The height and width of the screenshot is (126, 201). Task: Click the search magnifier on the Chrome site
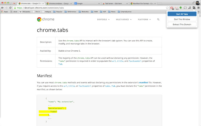158,20
